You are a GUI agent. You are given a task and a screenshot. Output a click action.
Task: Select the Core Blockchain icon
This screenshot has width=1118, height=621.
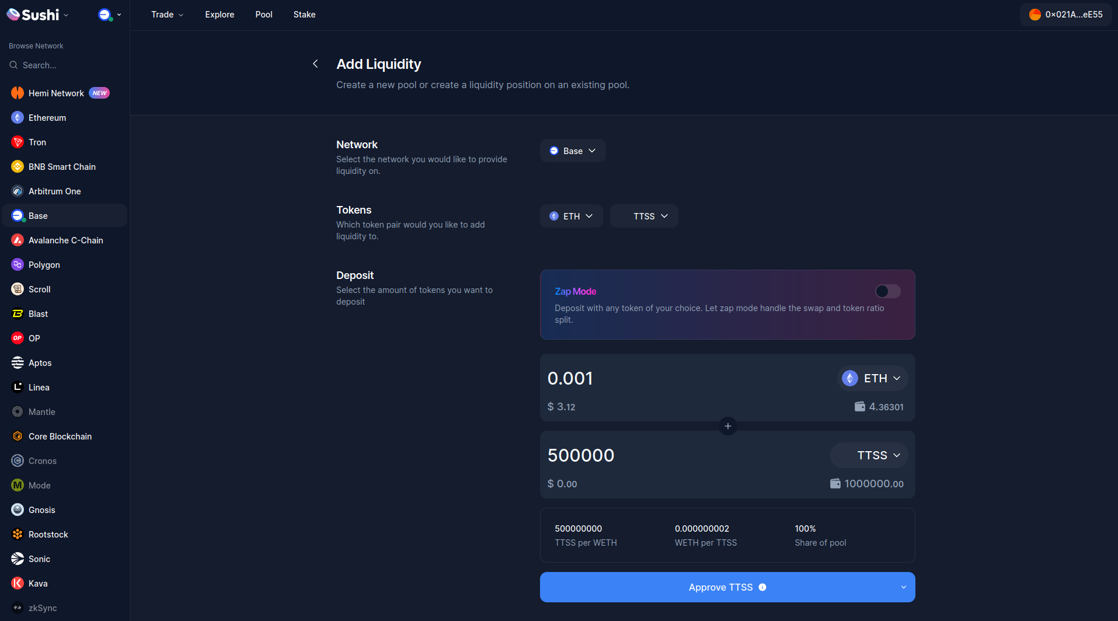[x=18, y=436]
